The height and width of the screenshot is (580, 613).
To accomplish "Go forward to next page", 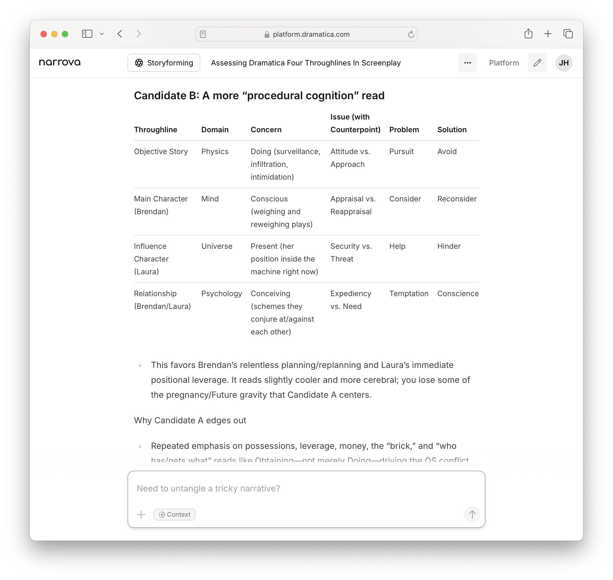I will (139, 34).
